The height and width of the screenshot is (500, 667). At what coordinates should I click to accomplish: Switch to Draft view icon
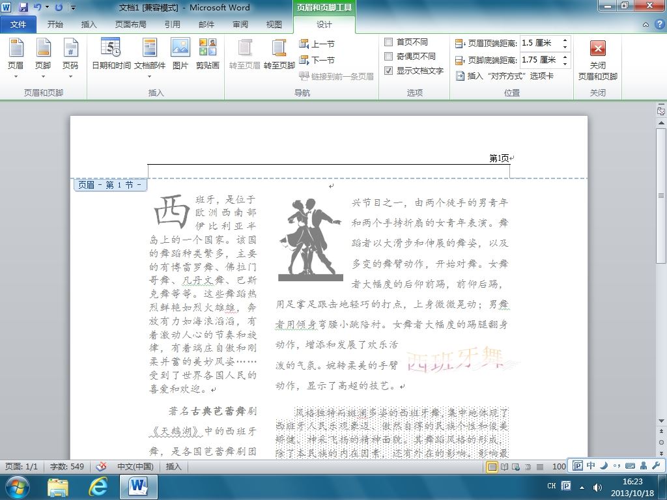point(540,467)
